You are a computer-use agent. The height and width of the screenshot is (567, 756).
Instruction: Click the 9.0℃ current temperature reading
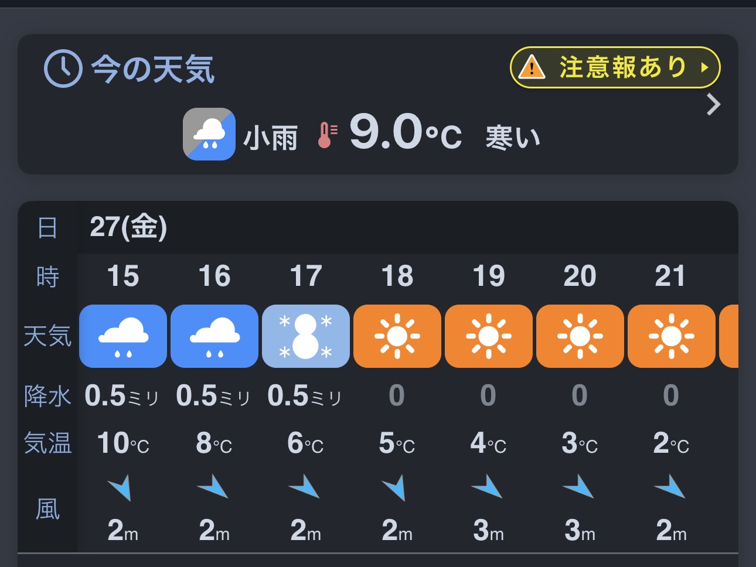click(406, 133)
